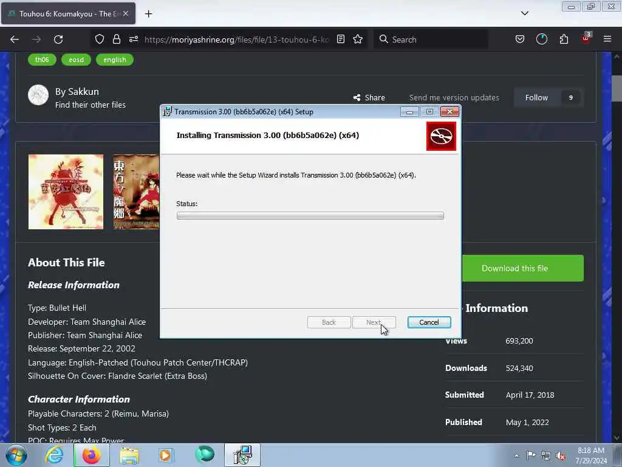
Task: Select the Touhou 6: Koumakyou tab
Action: point(68,13)
